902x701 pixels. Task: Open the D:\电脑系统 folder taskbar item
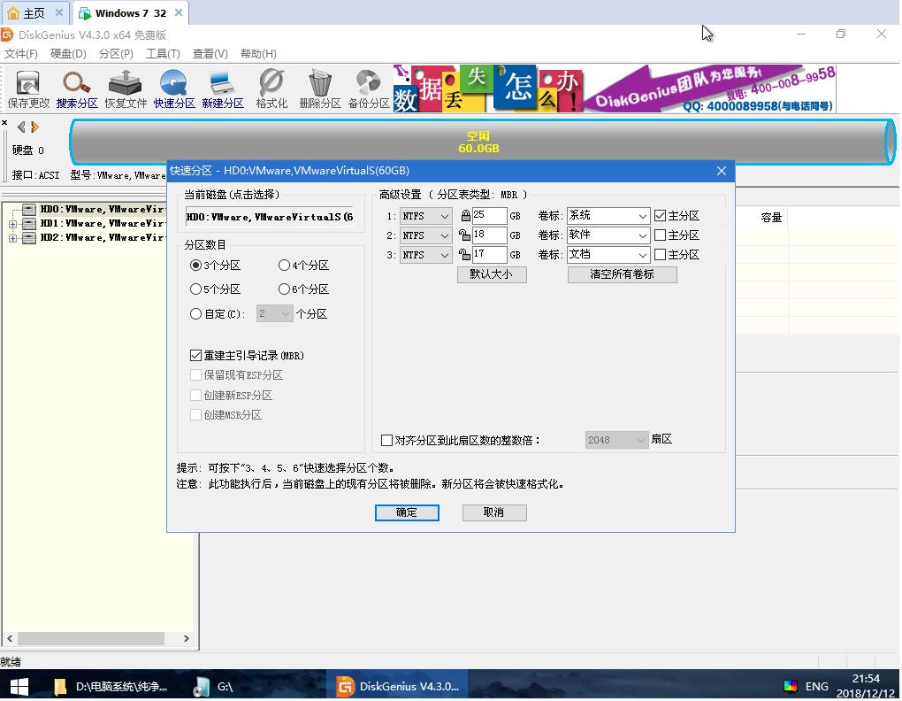pos(110,687)
